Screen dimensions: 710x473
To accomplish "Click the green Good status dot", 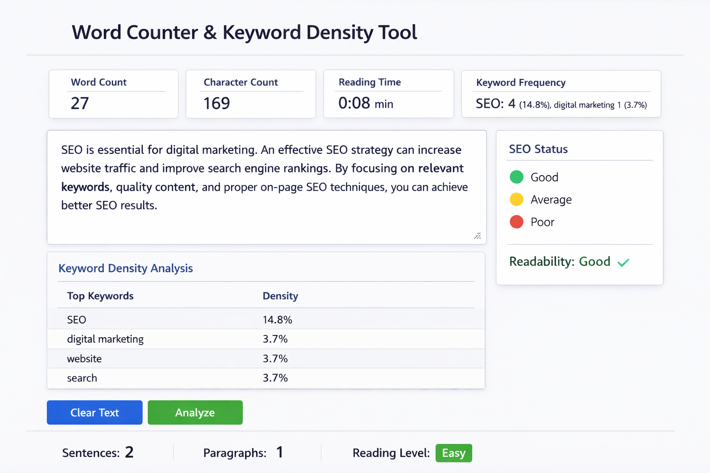I will [x=517, y=176].
